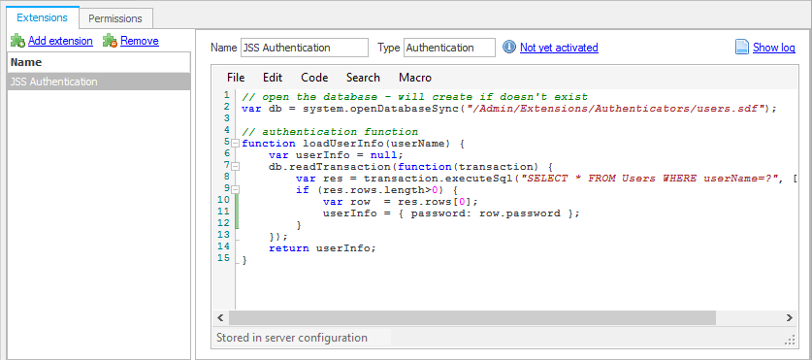The image size is (812, 360).
Task: Collapse the if block fold marker on line 9
Action: coord(235,190)
